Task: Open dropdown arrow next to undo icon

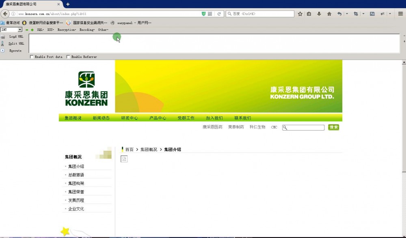Action: click(x=347, y=14)
